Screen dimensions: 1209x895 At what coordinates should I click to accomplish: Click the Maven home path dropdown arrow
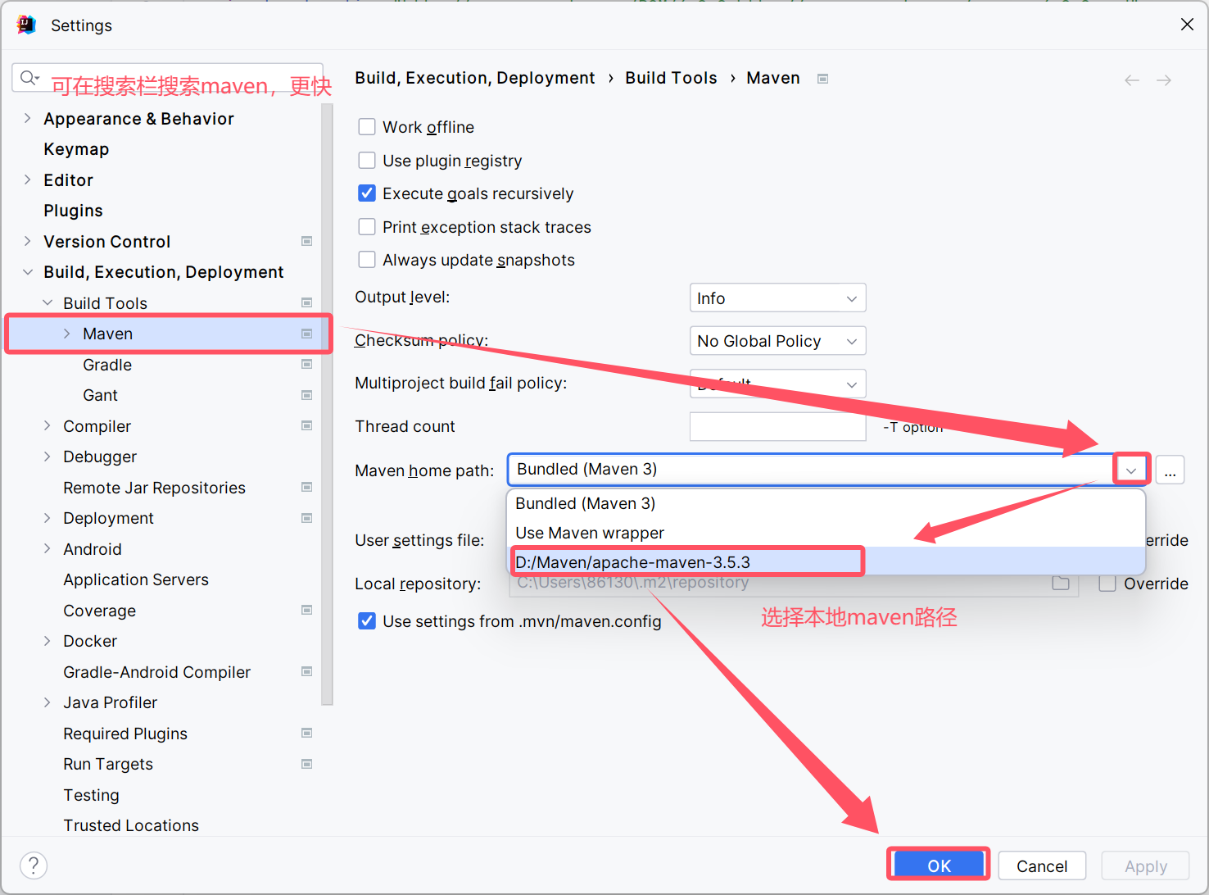[1131, 470]
